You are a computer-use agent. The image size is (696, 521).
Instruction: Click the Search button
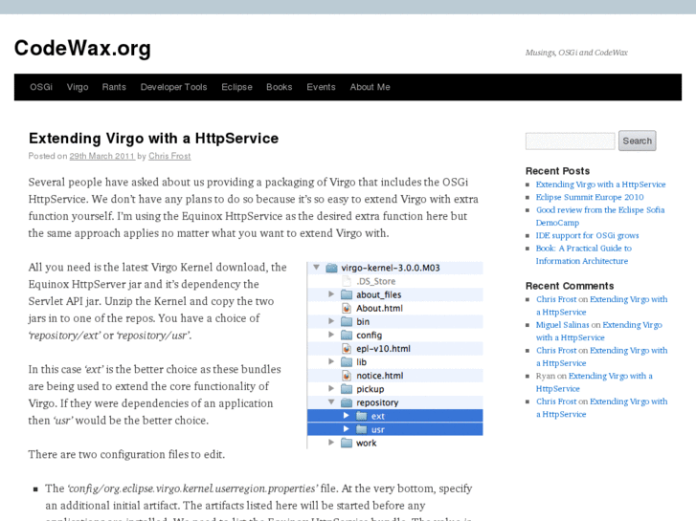pyautogui.click(x=637, y=141)
